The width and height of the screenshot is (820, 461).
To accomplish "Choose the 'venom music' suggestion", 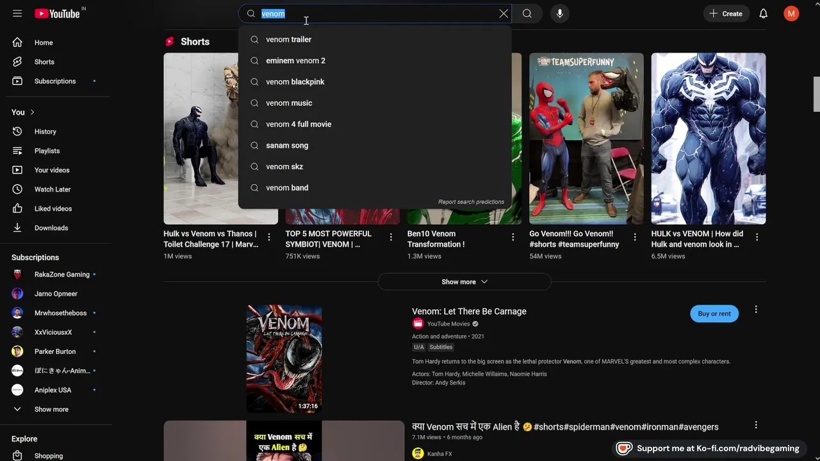I will [375, 103].
